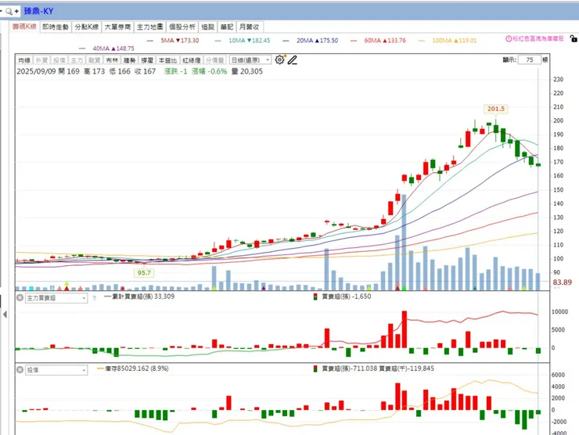Click the 20MA legend line swatch
This screenshot has width=579, height=435.
tap(286, 41)
